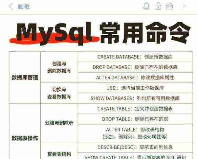Select the DROP DATABASE：删除已存在的数据库 row
This screenshot has height=159, width=197.
135,67
